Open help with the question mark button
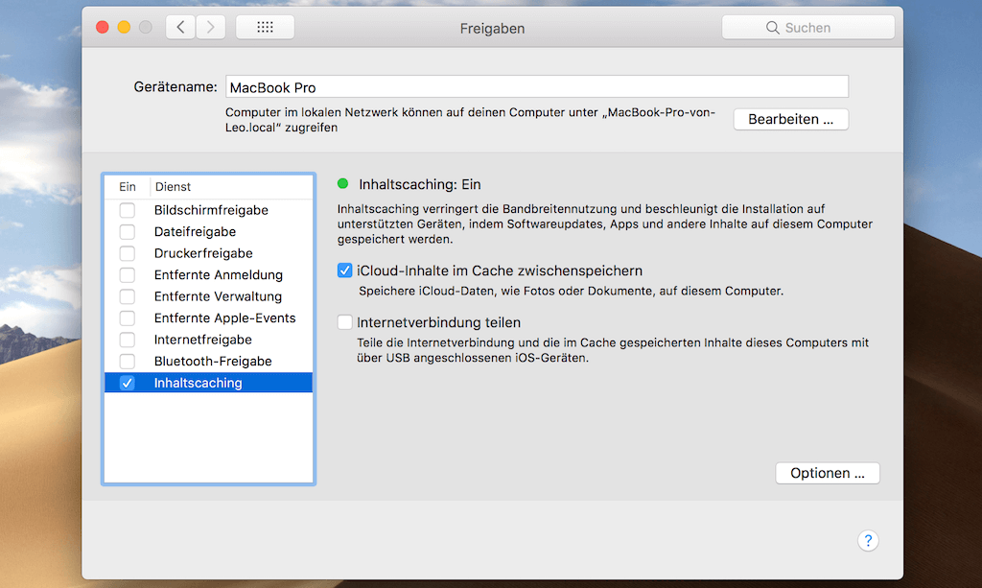This screenshot has height=588, width=982. (x=868, y=540)
